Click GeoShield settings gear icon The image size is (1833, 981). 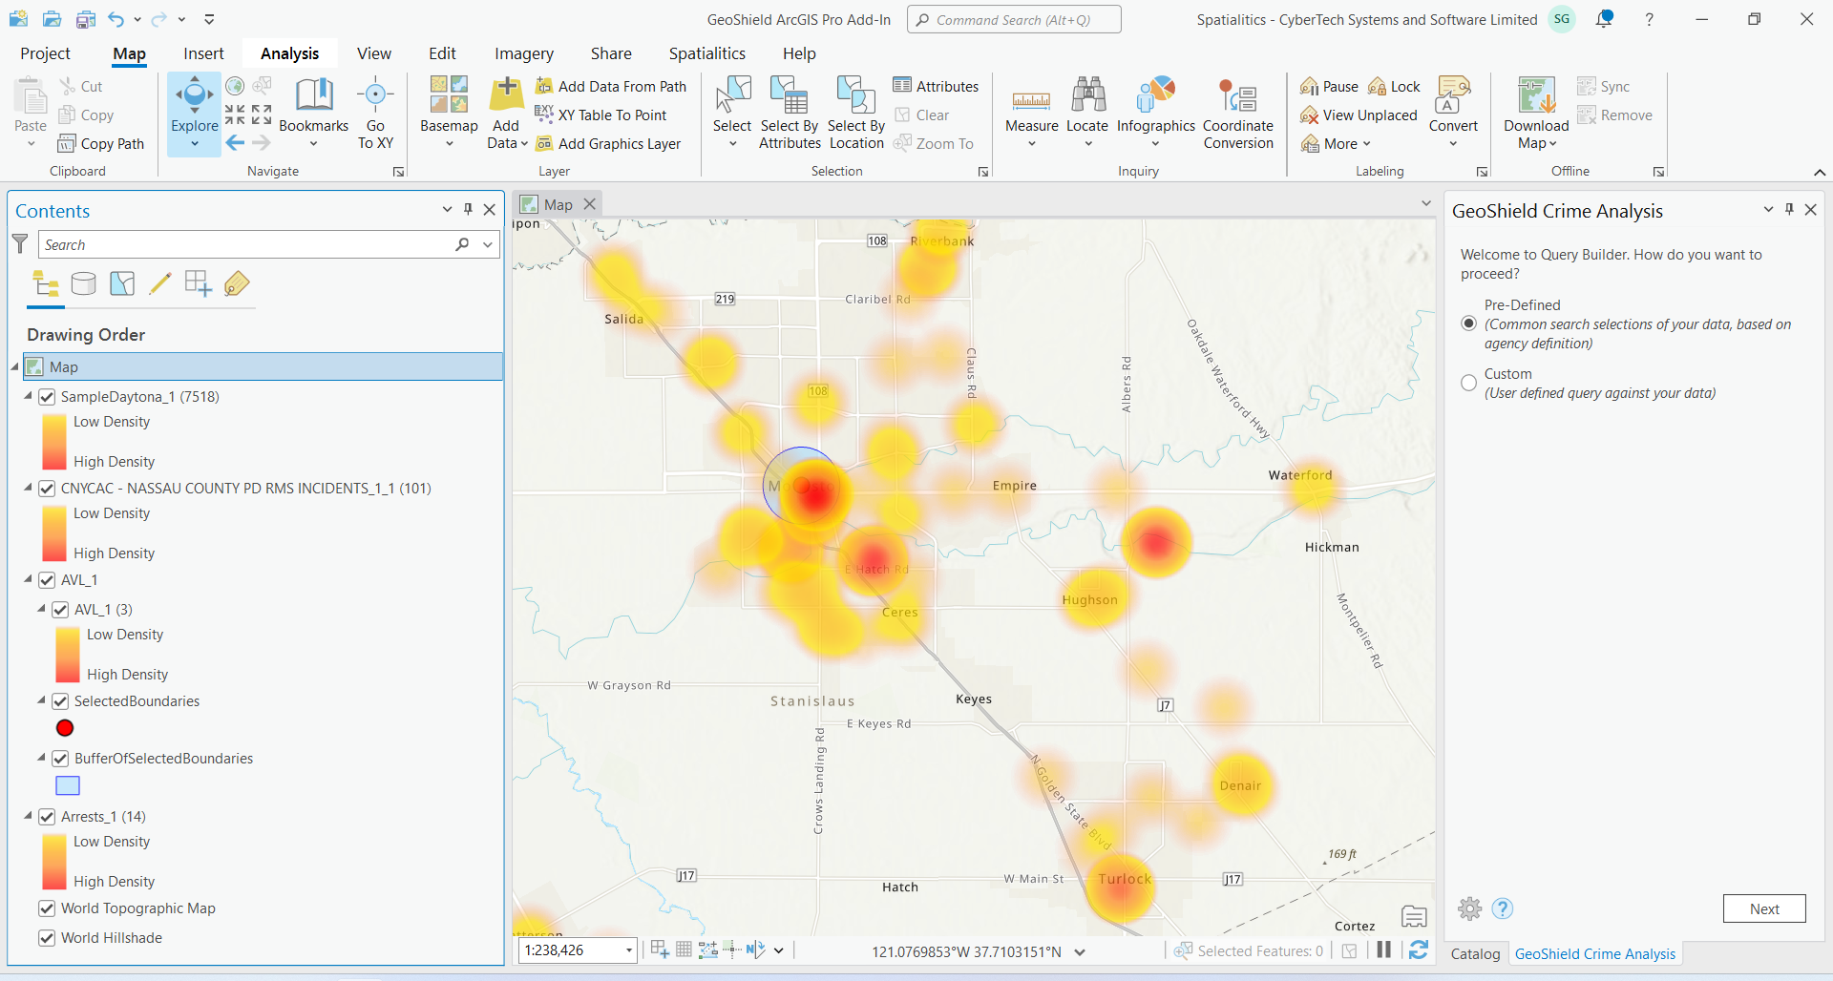(x=1470, y=908)
